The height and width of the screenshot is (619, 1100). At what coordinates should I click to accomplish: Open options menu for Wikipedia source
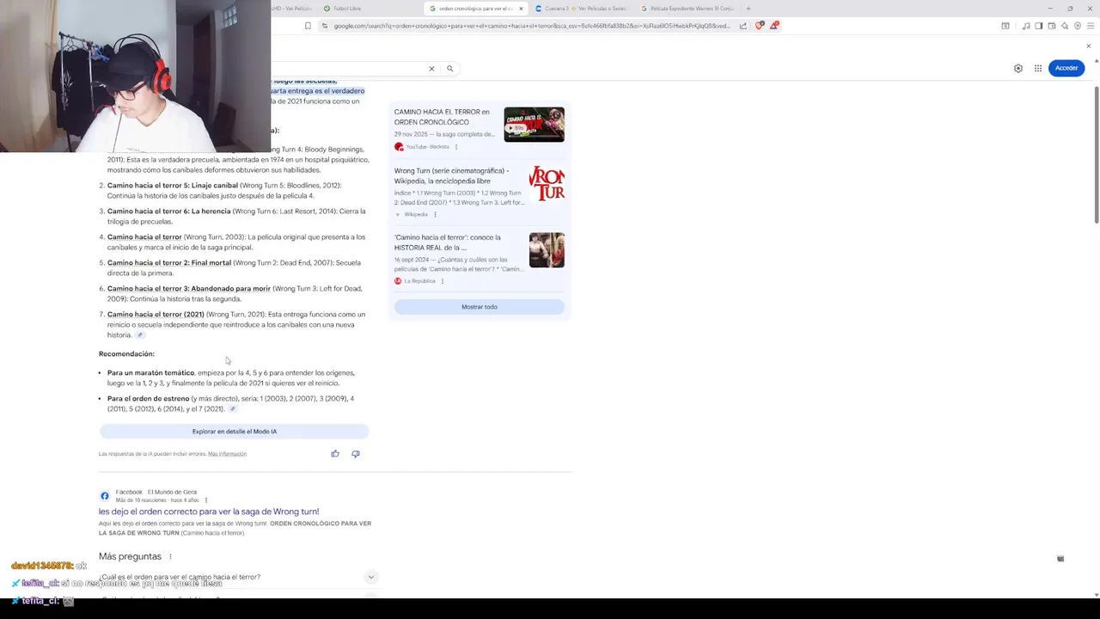435,214
